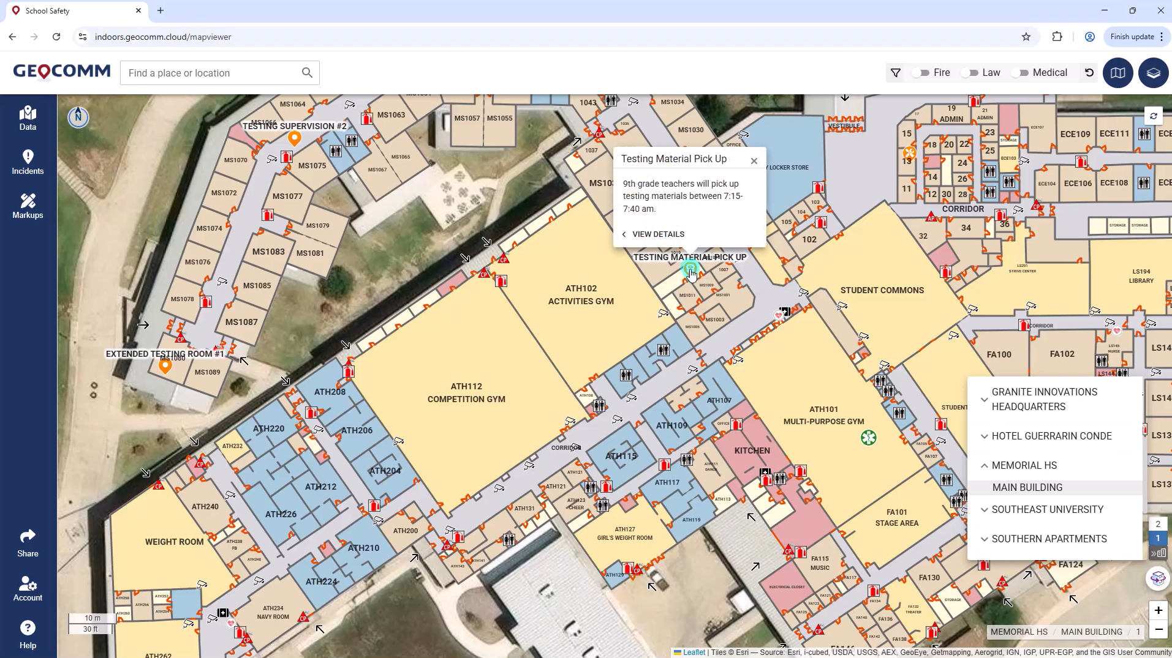Click Memorial HS in the breadcrumb

(1019, 632)
